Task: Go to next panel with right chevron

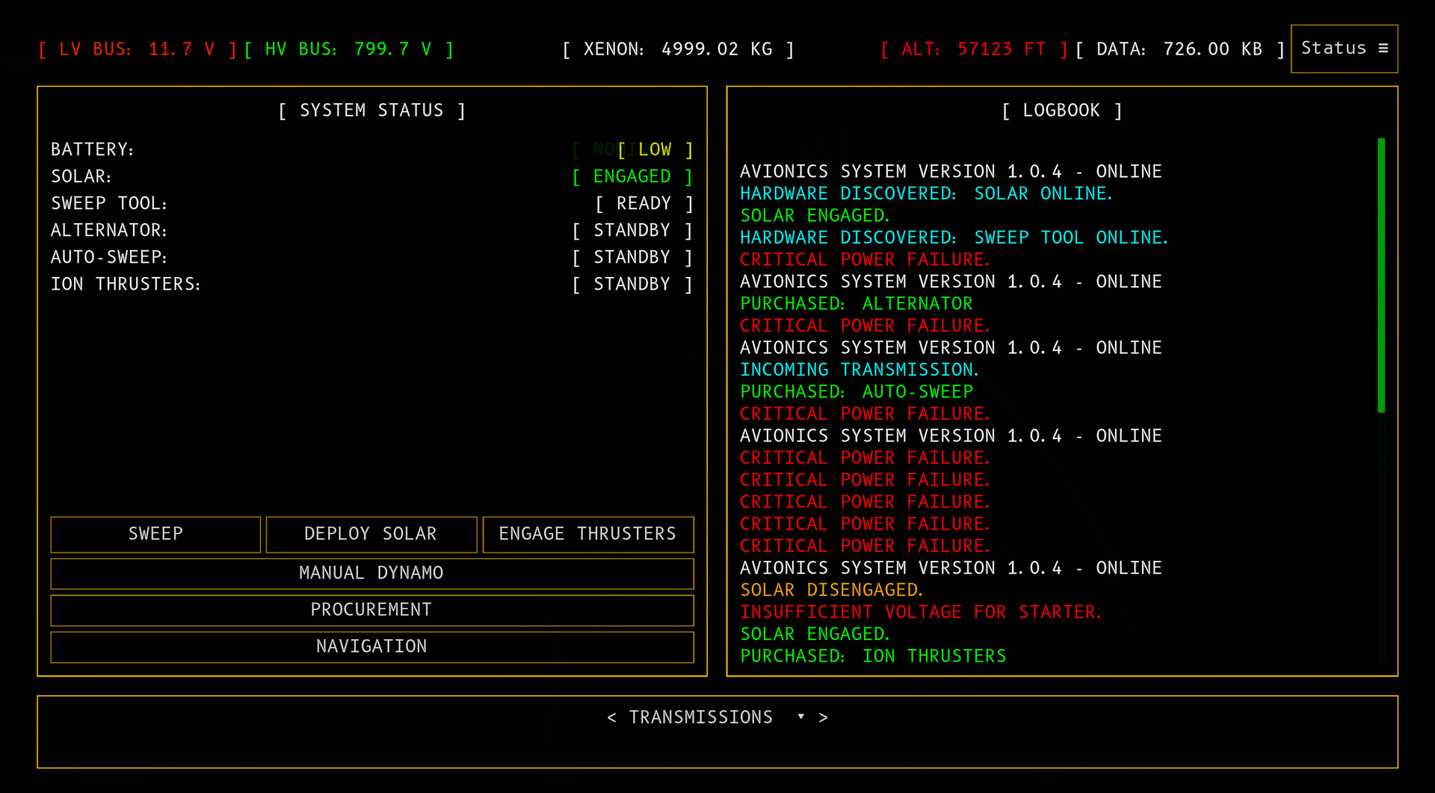Action: pos(823,718)
